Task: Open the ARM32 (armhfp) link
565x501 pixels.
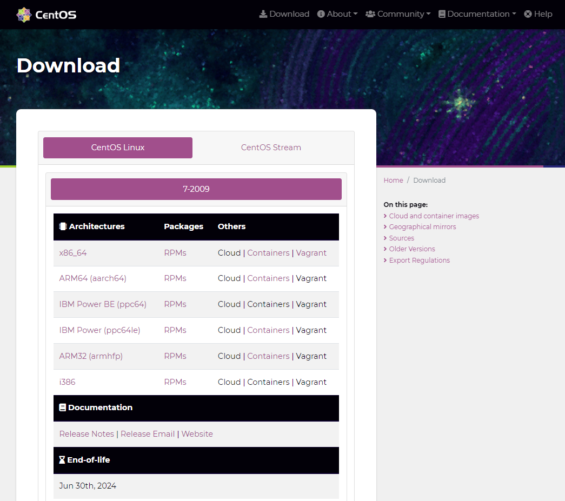Action: pyautogui.click(x=91, y=356)
